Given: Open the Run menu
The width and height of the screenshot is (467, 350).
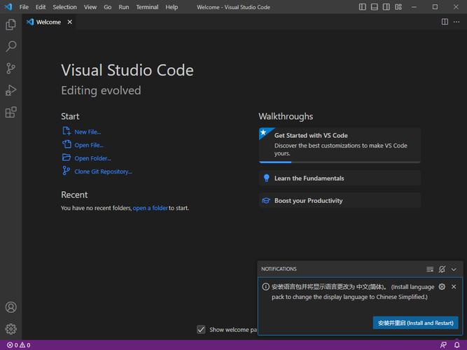Looking at the screenshot, I should point(124,7).
